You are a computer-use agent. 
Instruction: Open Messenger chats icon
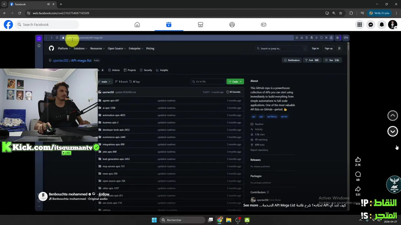tap(371, 25)
